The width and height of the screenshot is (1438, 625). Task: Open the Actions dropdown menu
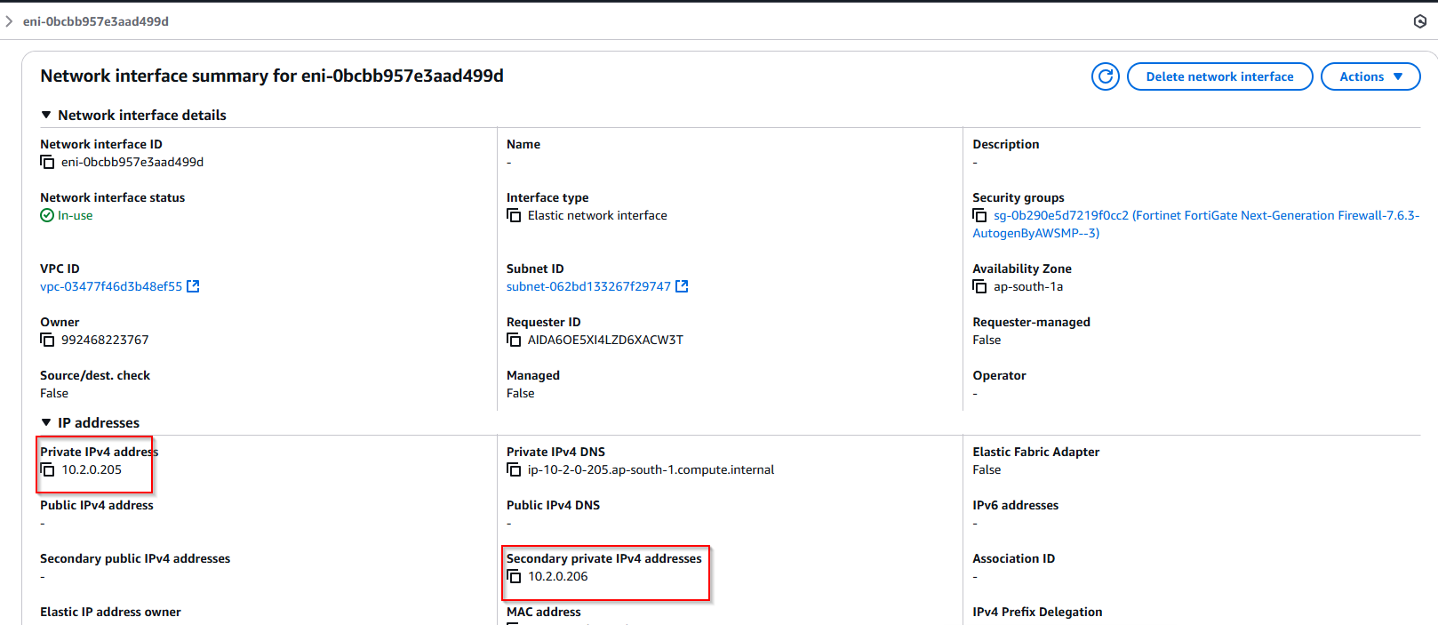(x=1370, y=76)
